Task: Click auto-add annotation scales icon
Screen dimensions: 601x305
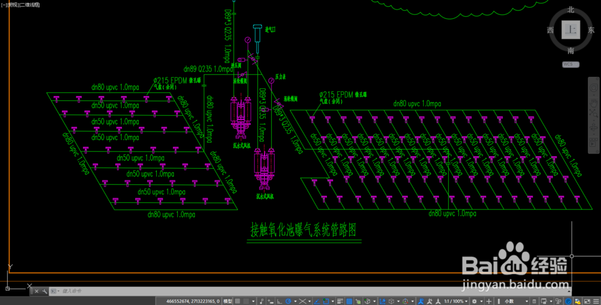Action: coord(429,301)
